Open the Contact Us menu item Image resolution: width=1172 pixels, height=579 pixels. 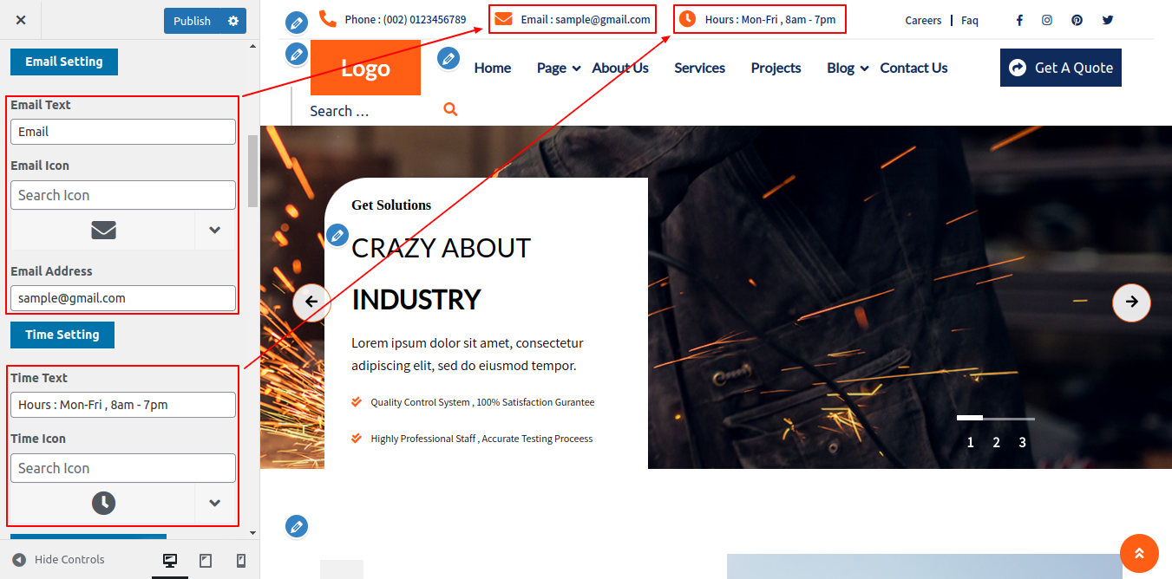point(913,68)
